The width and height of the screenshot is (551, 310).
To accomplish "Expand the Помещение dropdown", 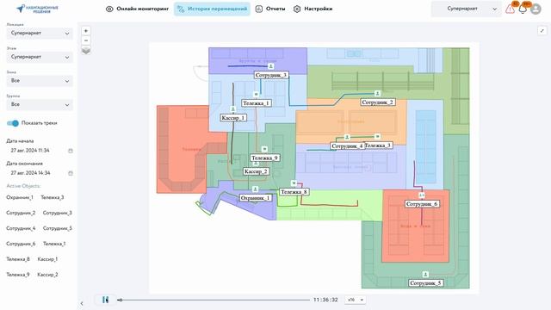I will pyautogui.click(x=40, y=33).
